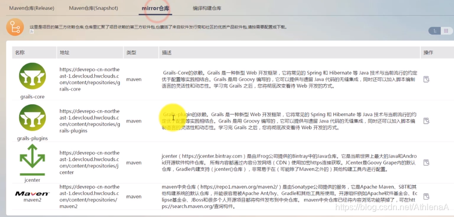Switch to grid view toggle
The image size is (454, 217).
(x=446, y=31)
